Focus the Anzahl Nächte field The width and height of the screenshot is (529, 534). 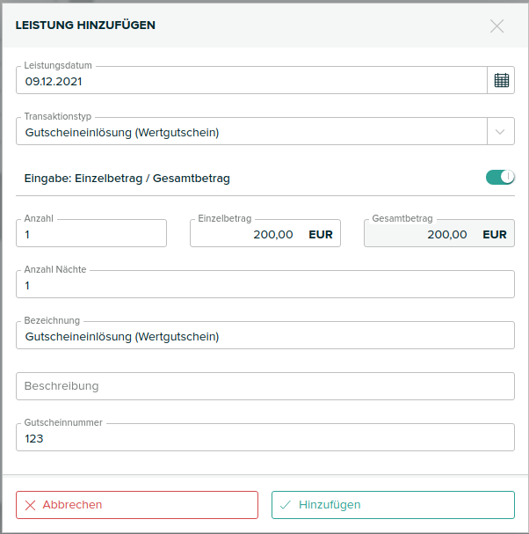(x=264, y=285)
